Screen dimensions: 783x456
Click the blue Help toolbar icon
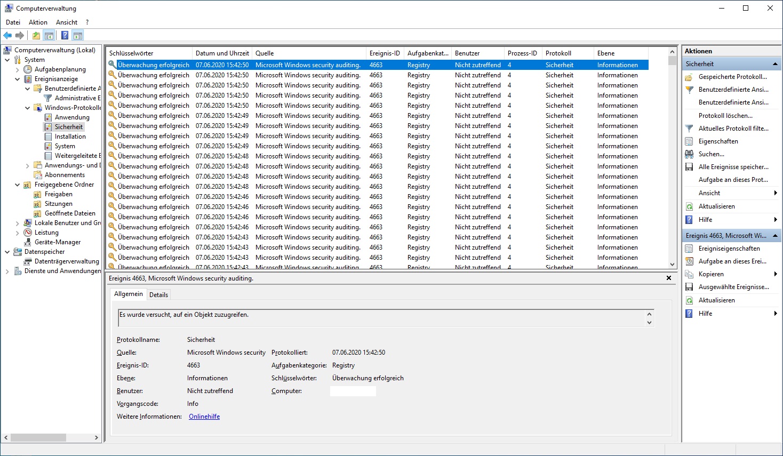coord(65,36)
